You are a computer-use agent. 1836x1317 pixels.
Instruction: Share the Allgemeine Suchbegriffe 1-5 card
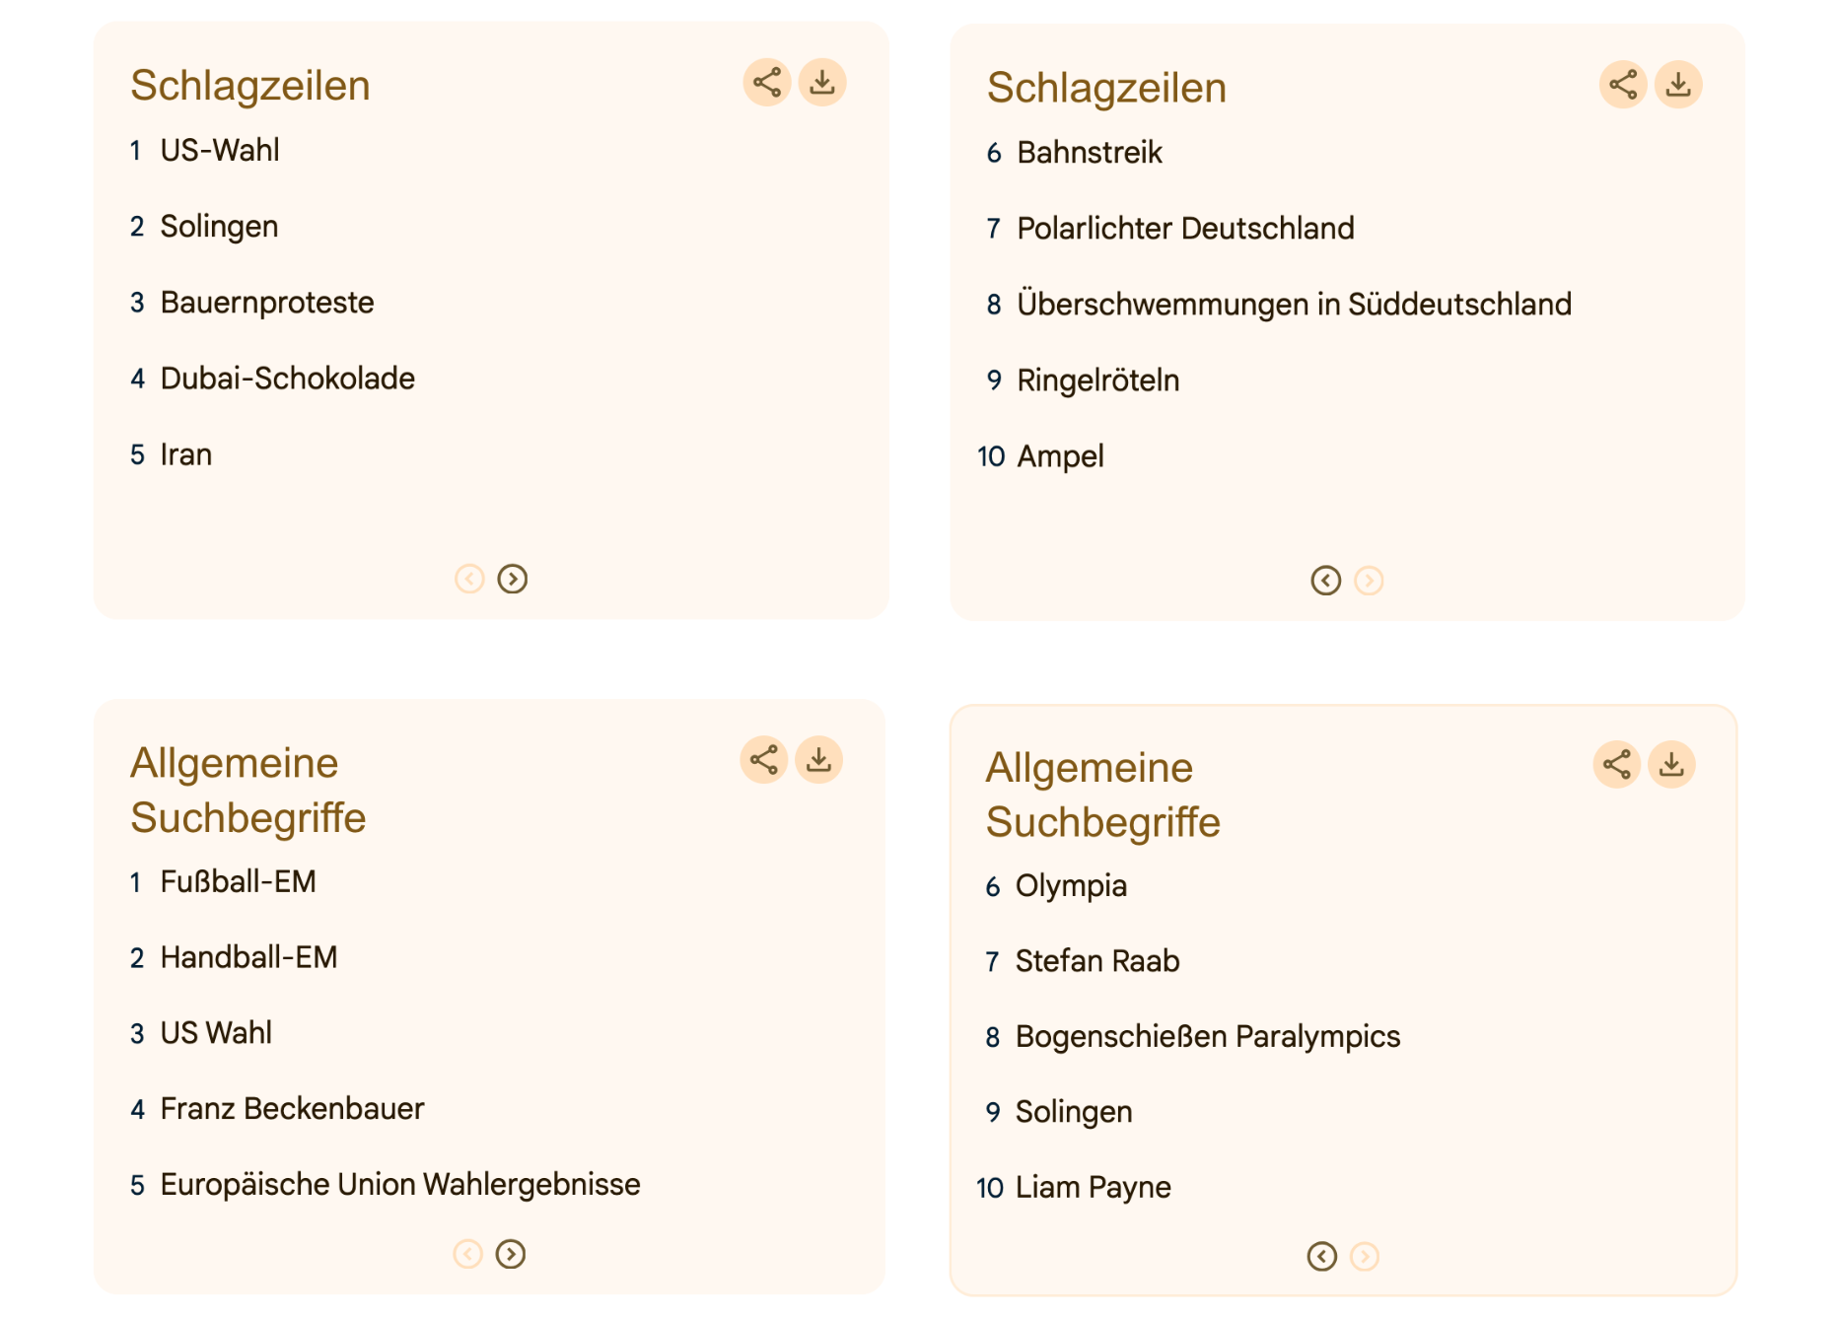764,760
